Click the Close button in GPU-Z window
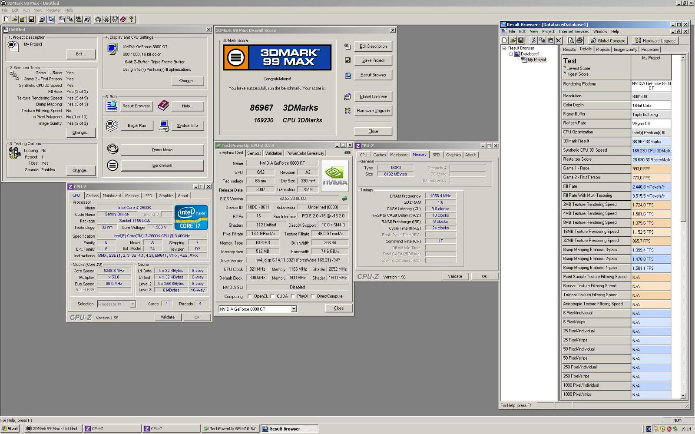695x434 pixels. (x=339, y=308)
